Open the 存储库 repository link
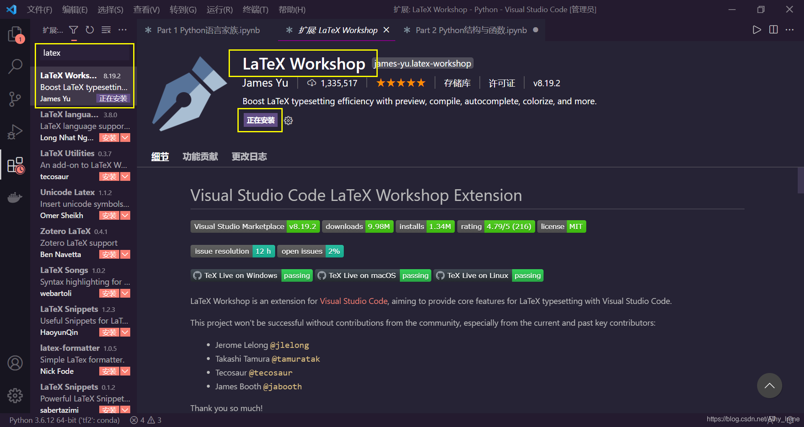The width and height of the screenshot is (804, 427). pyautogui.click(x=457, y=83)
